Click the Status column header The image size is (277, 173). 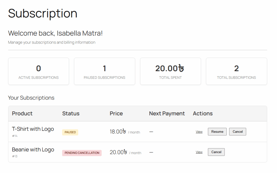[x=71, y=114]
